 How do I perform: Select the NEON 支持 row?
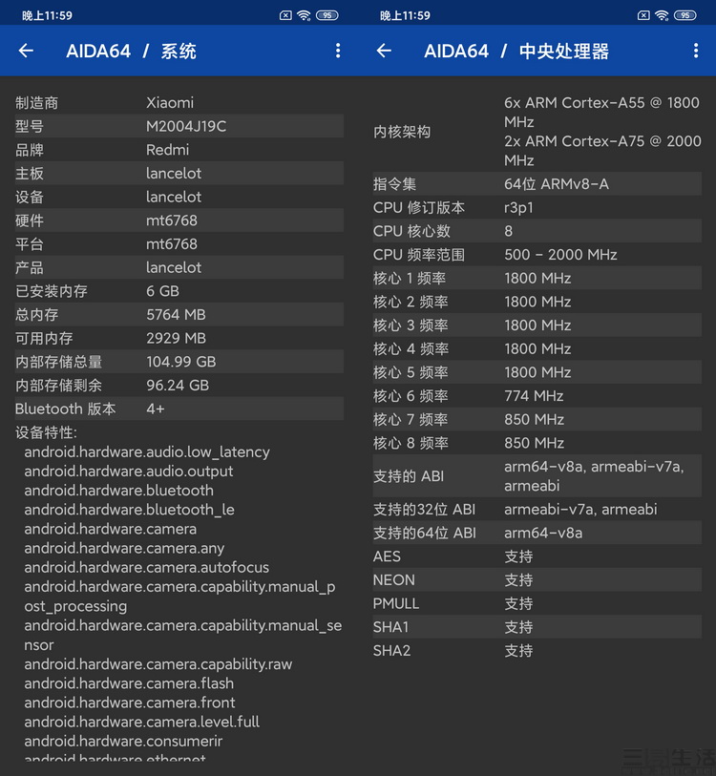click(x=537, y=580)
